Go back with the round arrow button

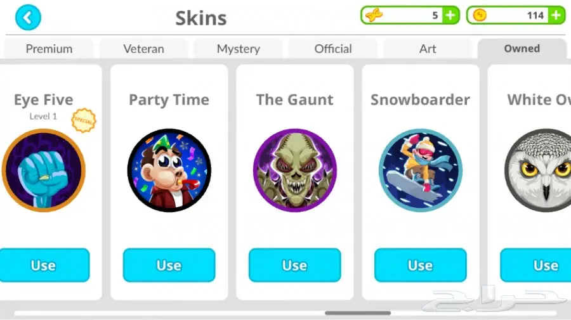tap(28, 18)
